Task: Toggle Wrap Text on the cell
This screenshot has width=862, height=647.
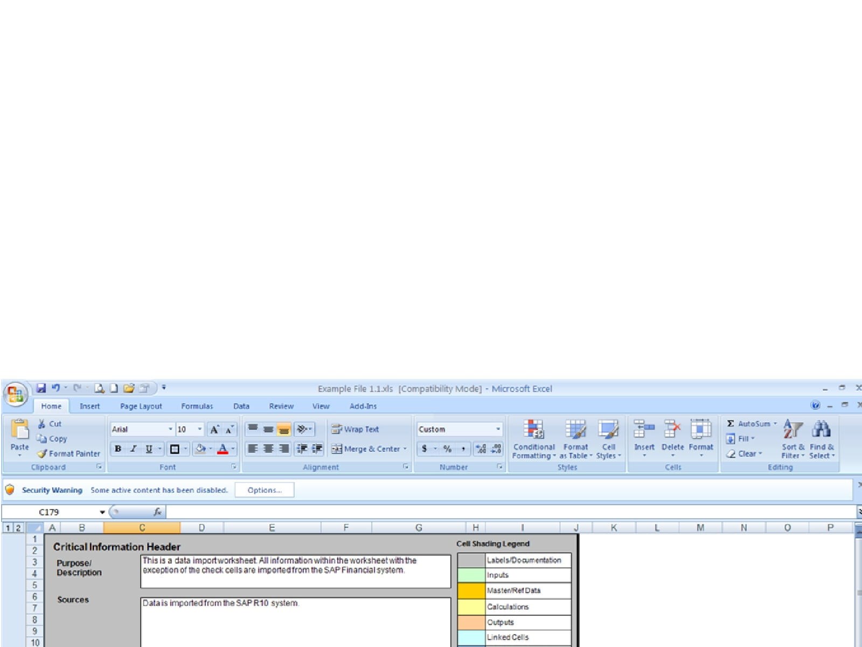Action: pos(355,429)
